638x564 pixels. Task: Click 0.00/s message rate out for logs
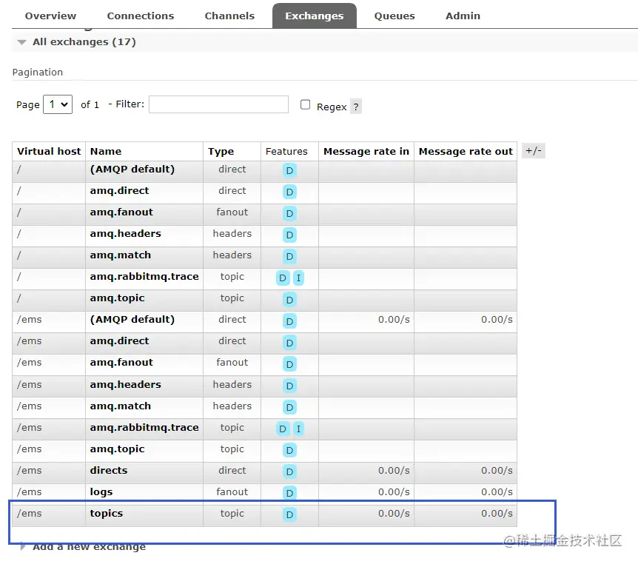click(x=497, y=492)
